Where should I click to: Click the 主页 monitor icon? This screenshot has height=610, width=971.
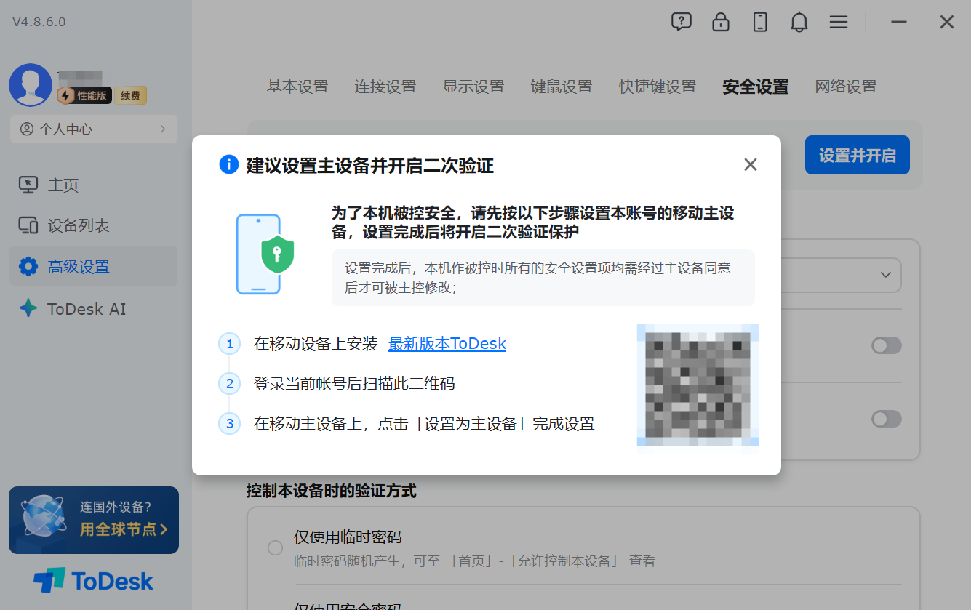[28, 185]
